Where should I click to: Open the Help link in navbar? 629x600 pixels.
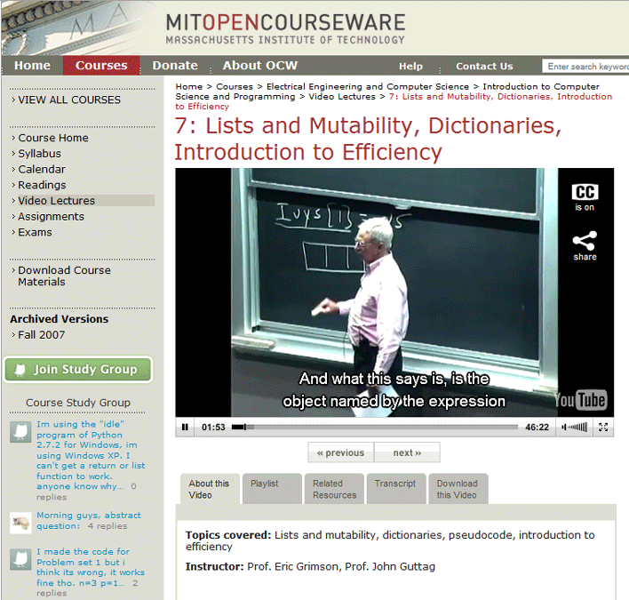[410, 66]
